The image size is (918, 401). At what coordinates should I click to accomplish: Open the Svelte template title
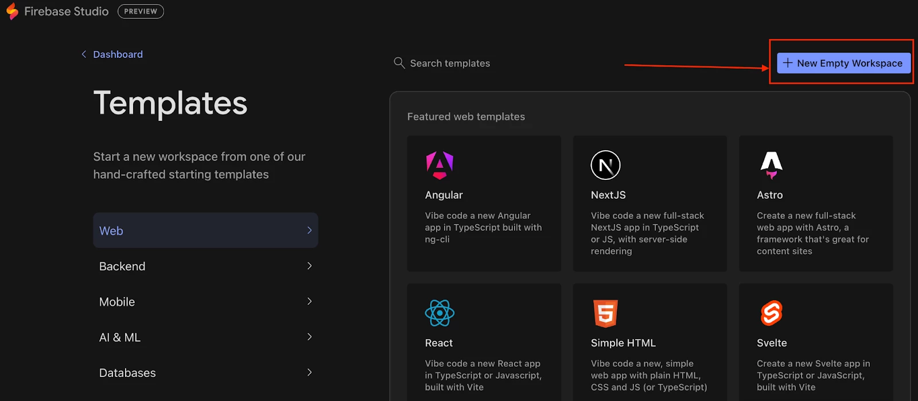(772, 343)
